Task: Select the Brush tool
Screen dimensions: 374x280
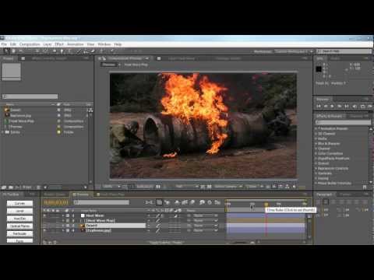Action: click(x=79, y=51)
